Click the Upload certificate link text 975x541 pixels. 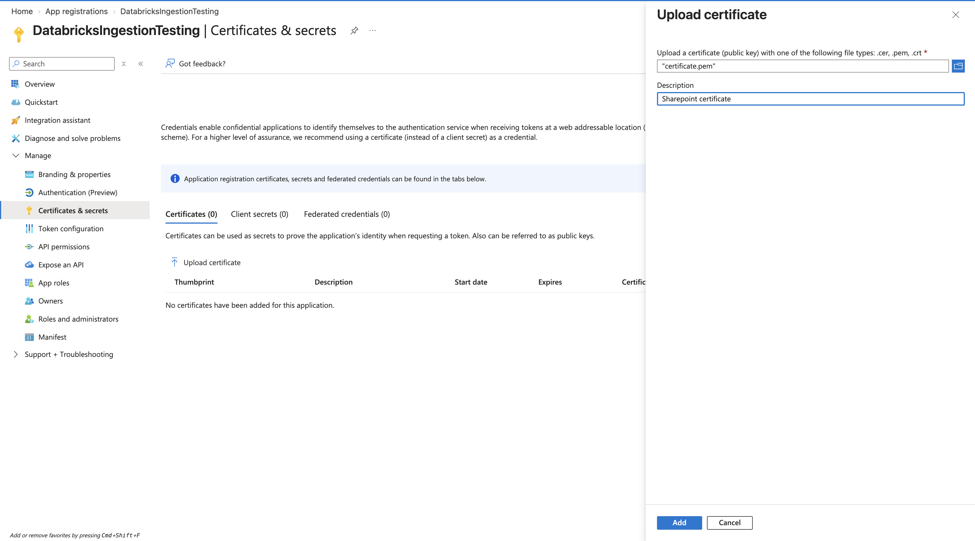click(212, 263)
